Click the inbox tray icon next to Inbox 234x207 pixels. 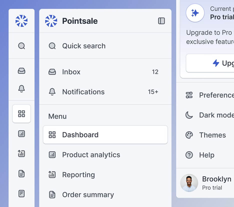pos(52,72)
